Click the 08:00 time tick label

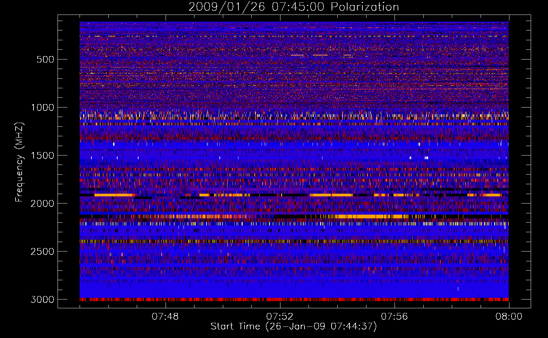coord(509,317)
